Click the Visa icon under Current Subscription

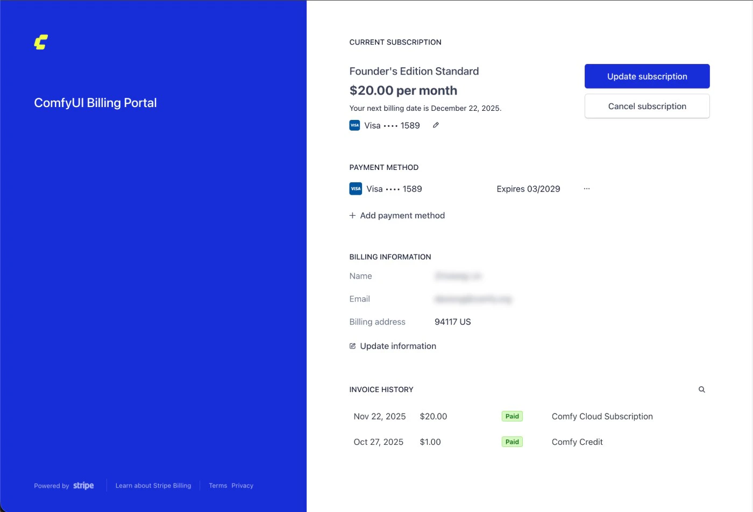point(354,125)
